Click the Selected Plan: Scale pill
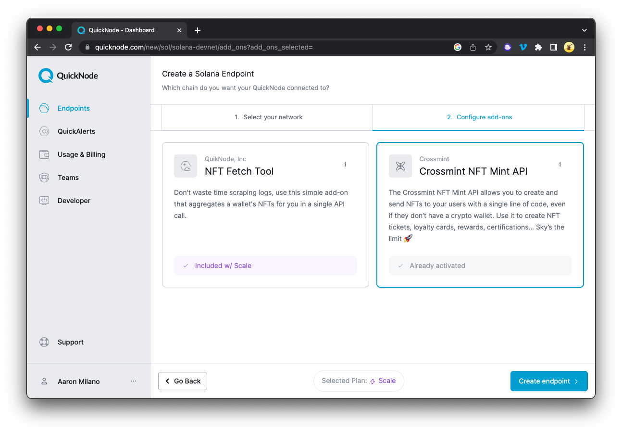 point(359,381)
